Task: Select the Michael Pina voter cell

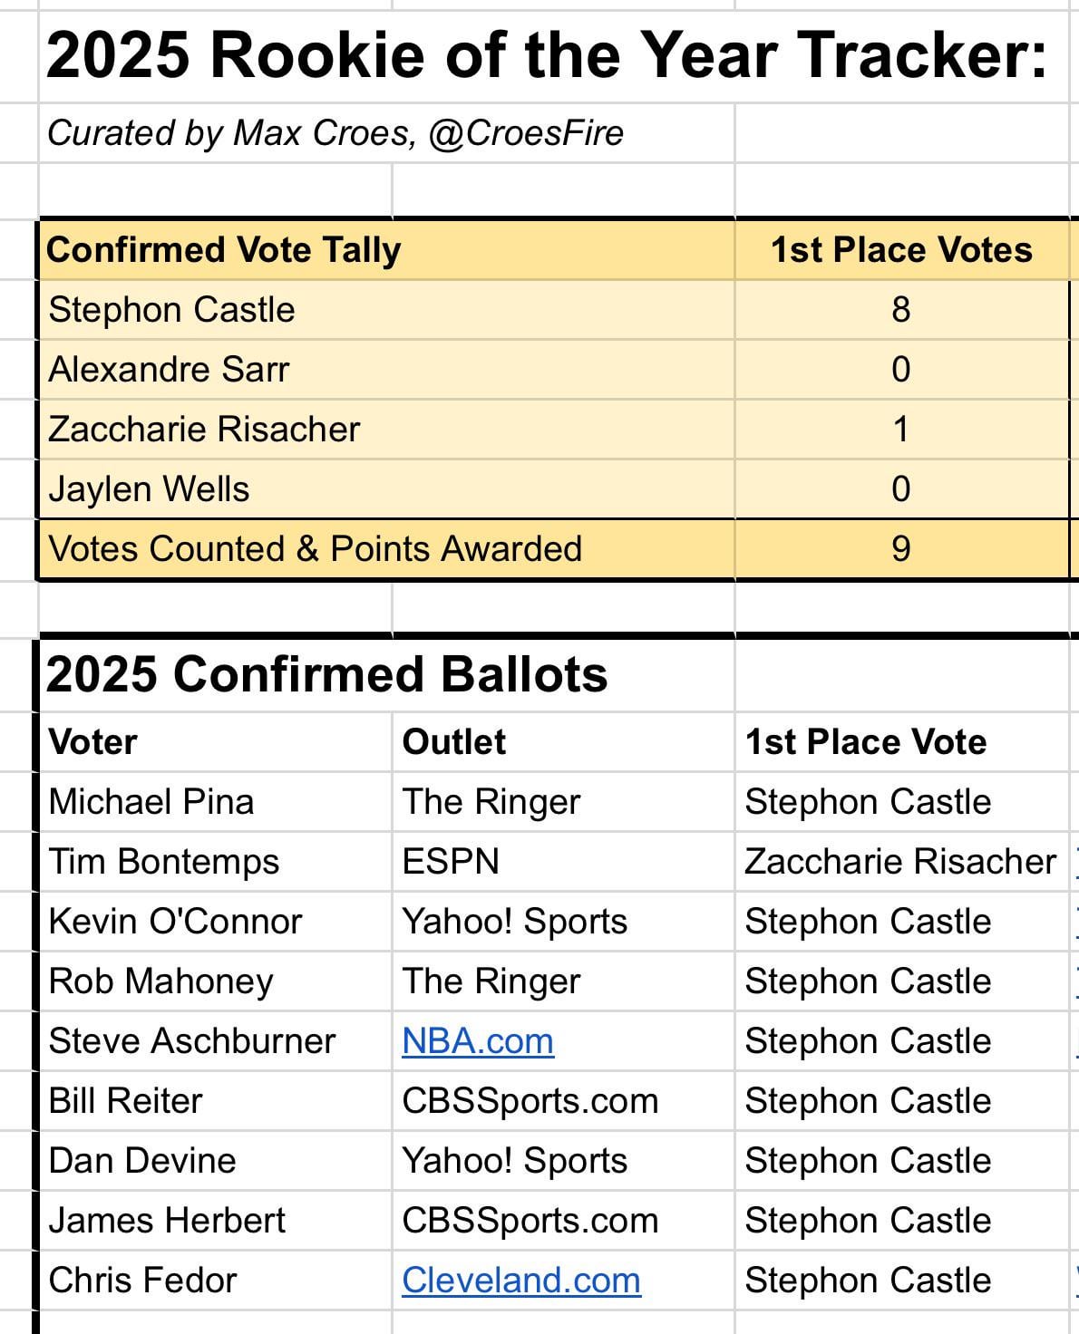Action: click(151, 802)
